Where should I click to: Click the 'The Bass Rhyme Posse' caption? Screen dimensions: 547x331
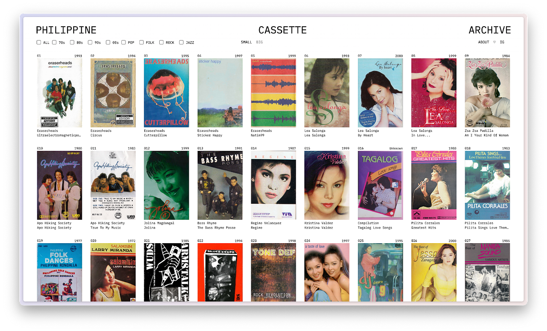click(x=216, y=228)
